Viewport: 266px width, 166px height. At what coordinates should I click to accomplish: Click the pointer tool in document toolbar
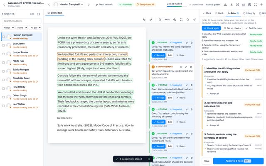[195, 20]
